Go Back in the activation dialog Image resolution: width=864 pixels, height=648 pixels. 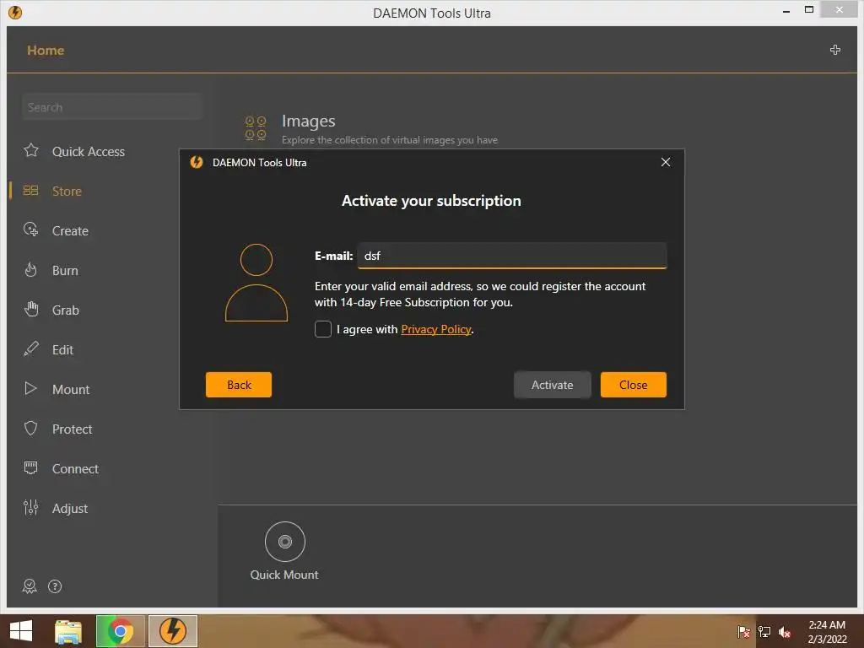coord(239,385)
